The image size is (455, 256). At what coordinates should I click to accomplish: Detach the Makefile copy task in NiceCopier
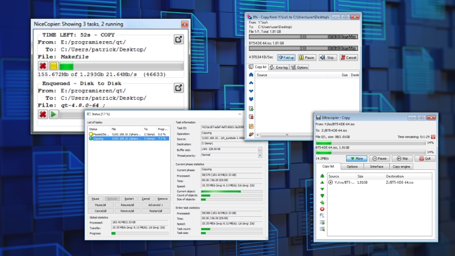[x=179, y=39]
